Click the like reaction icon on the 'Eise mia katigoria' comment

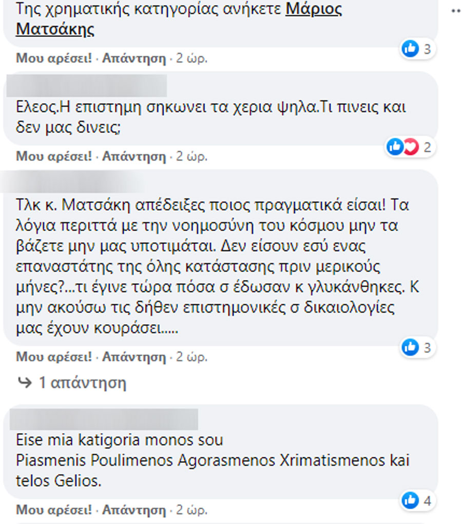(x=411, y=500)
